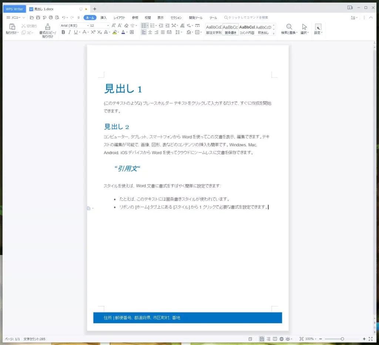Click the print icon in quick access bar

pos(51,17)
